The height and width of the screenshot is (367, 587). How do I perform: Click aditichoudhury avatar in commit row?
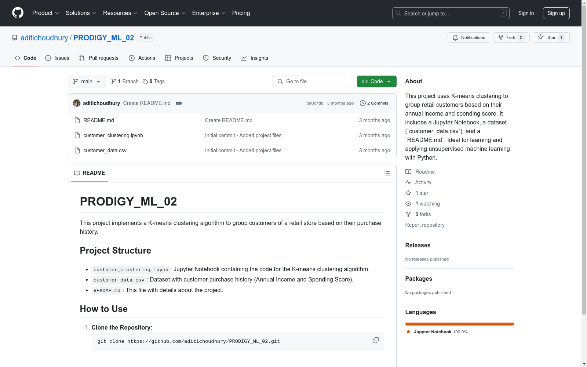77,103
